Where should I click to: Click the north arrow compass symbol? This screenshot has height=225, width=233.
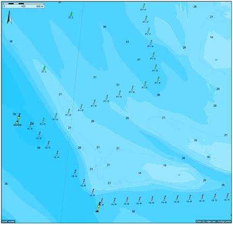[x=9, y=17]
